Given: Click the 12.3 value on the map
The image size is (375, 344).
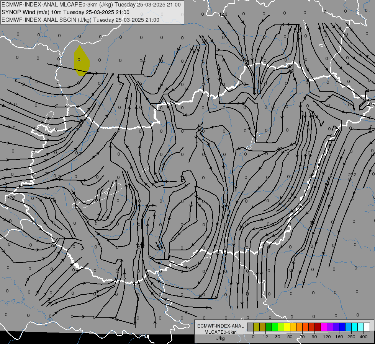Looking at the screenshot, I should (223, 14).
